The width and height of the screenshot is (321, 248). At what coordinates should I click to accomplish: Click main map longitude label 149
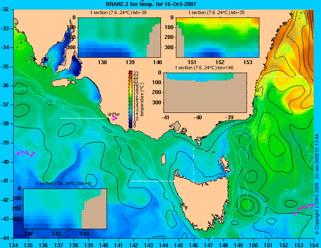point(239,245)
